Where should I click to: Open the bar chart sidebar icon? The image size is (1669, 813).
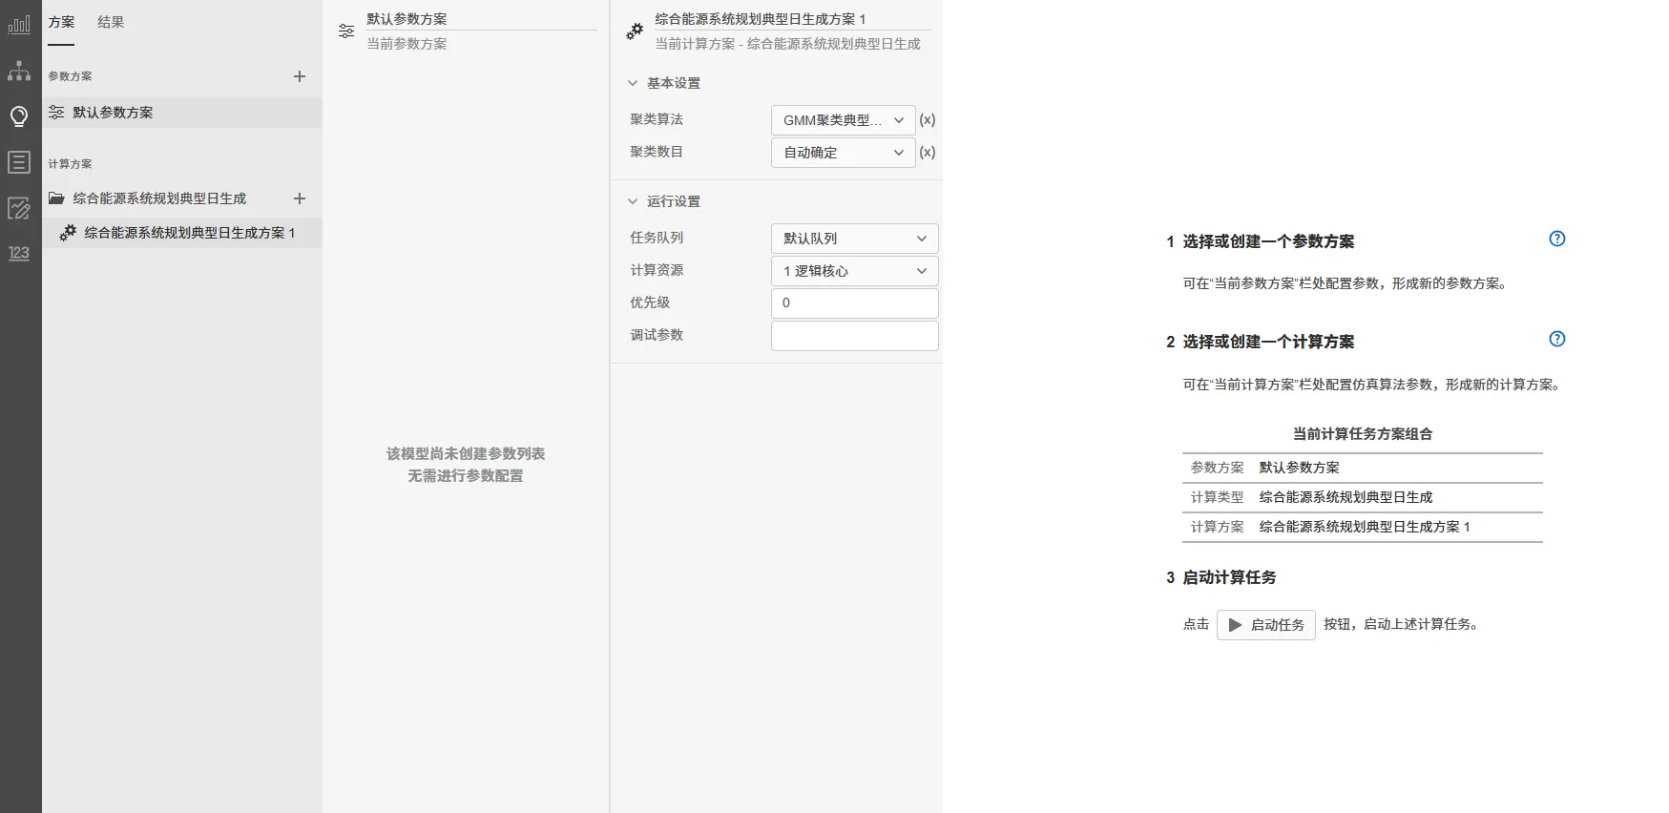19,24
